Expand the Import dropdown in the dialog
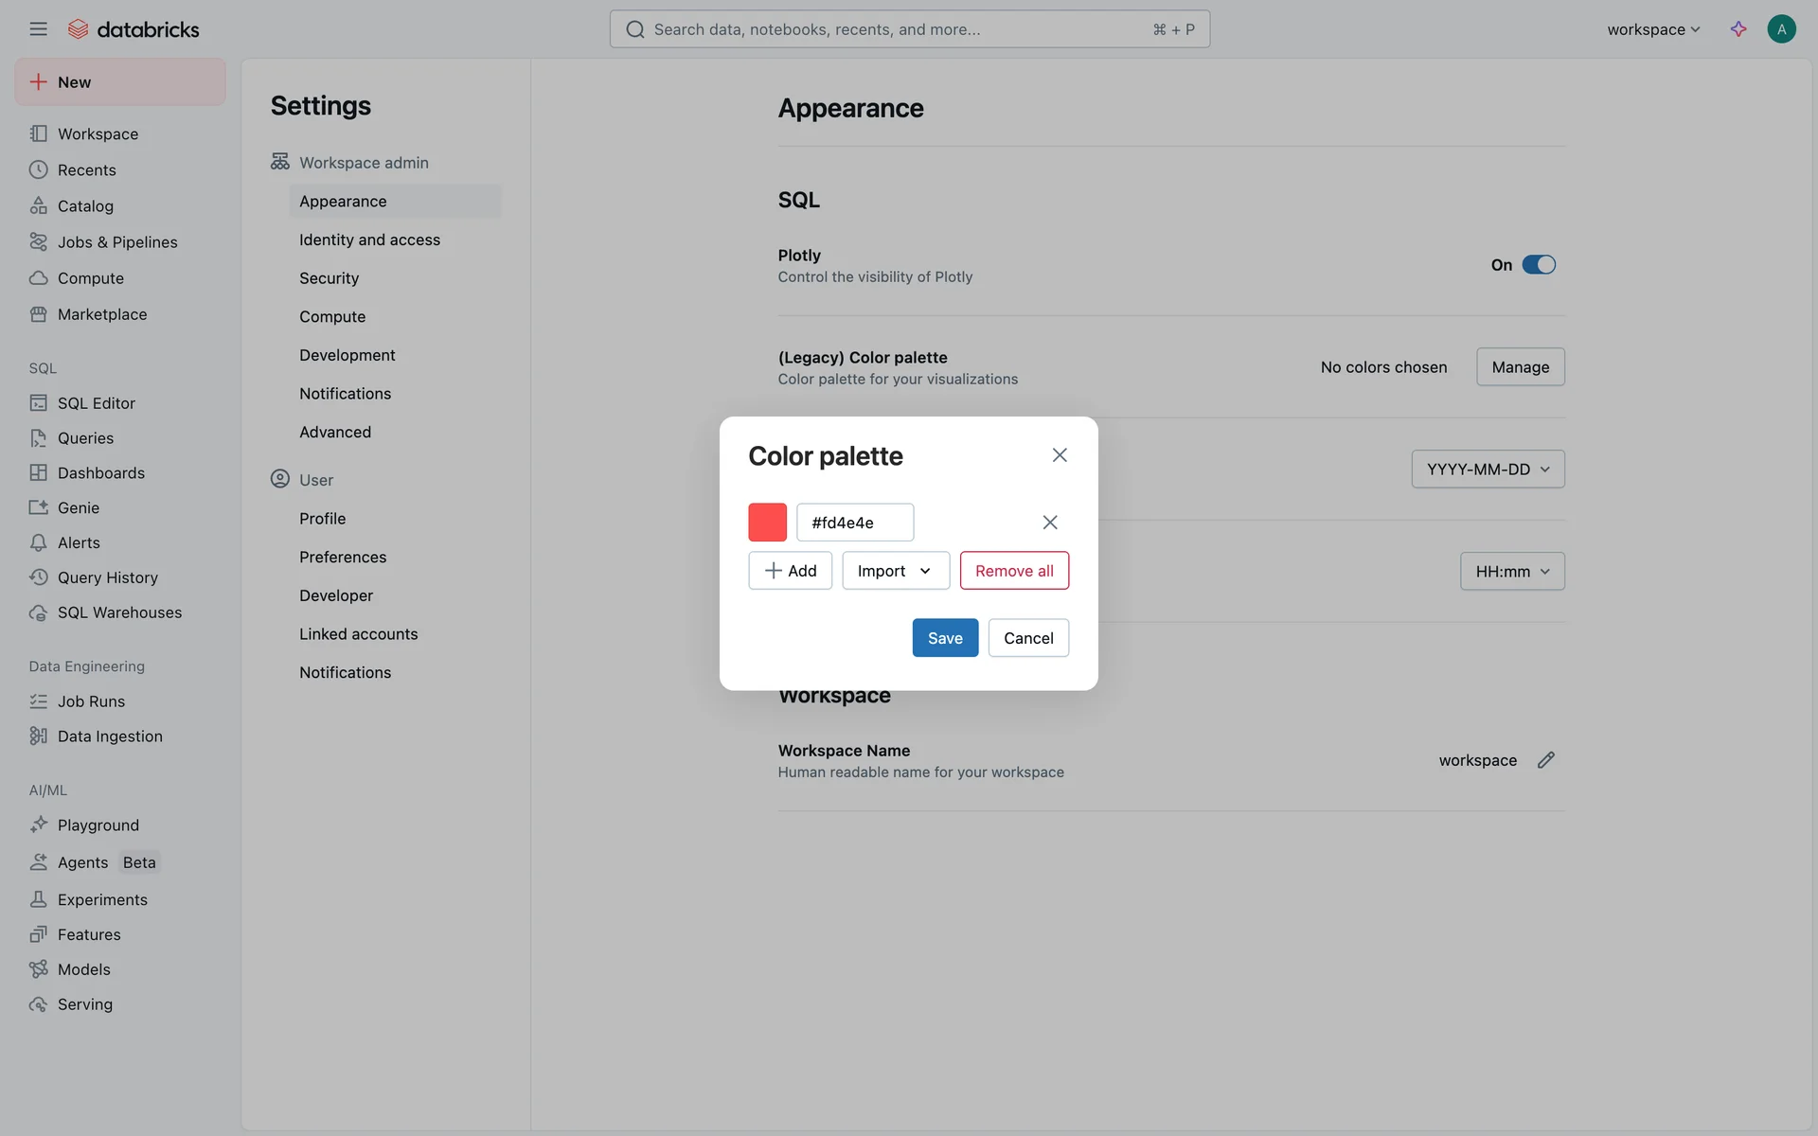Image resolution: width=1818 pixels, height=1136 pixels. (x=895, y=571)
